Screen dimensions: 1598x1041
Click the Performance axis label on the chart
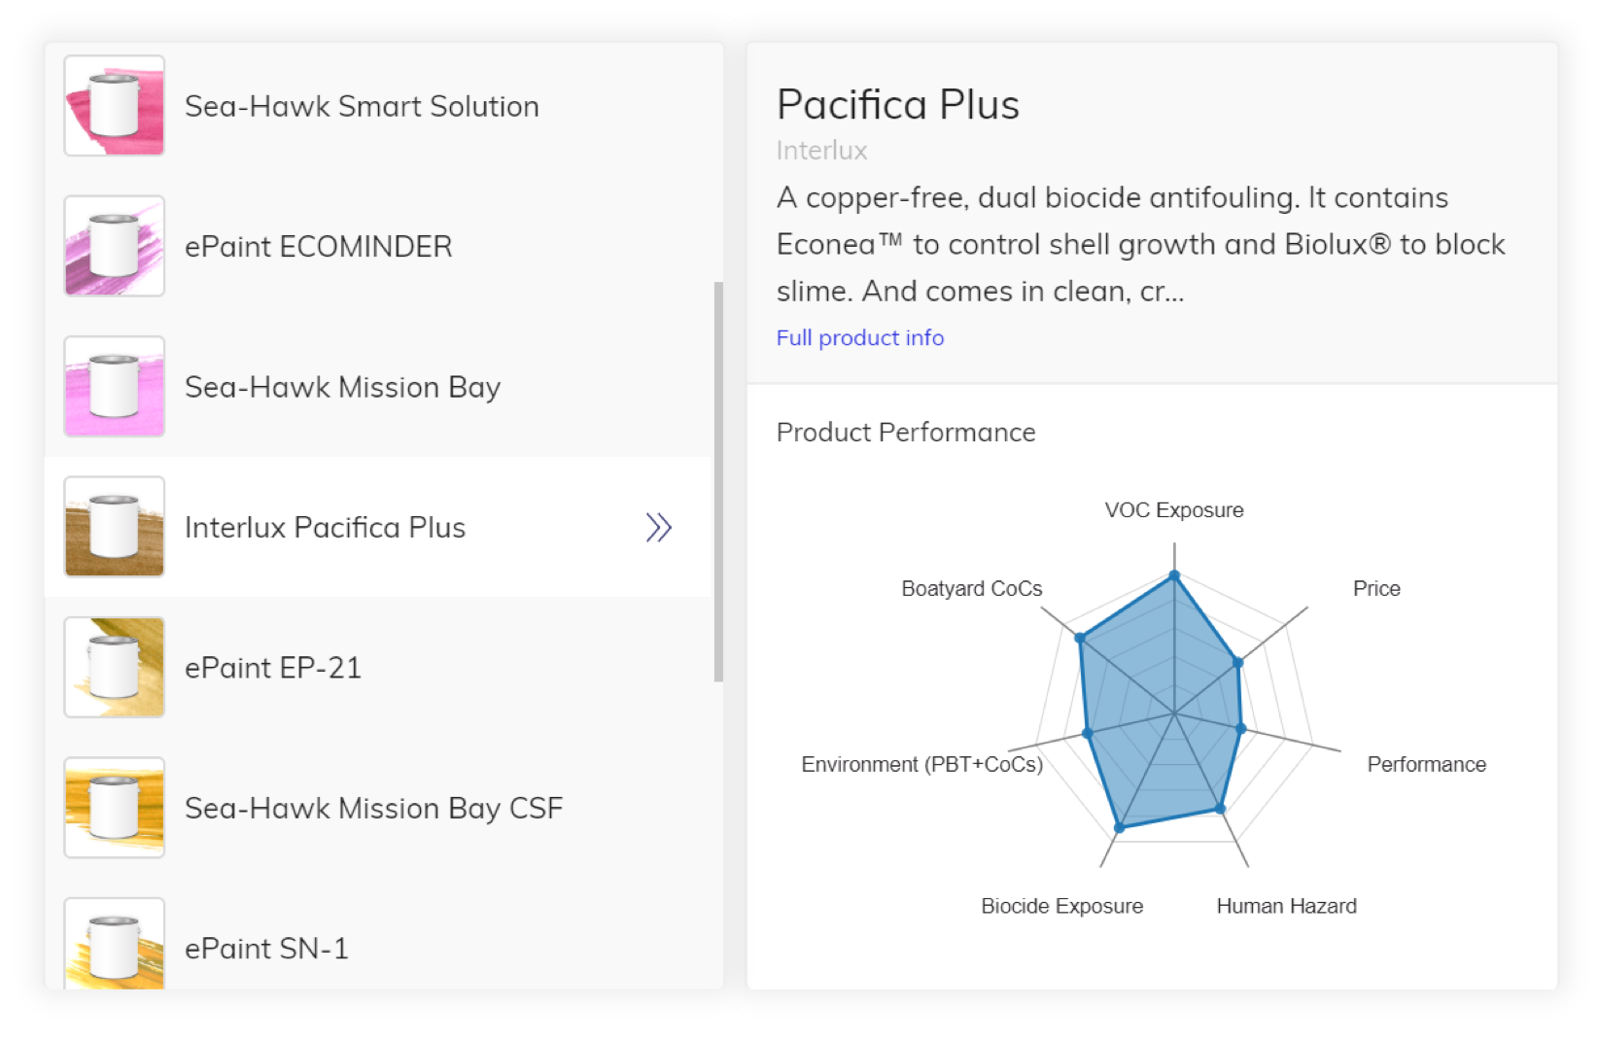[1426, 764]
